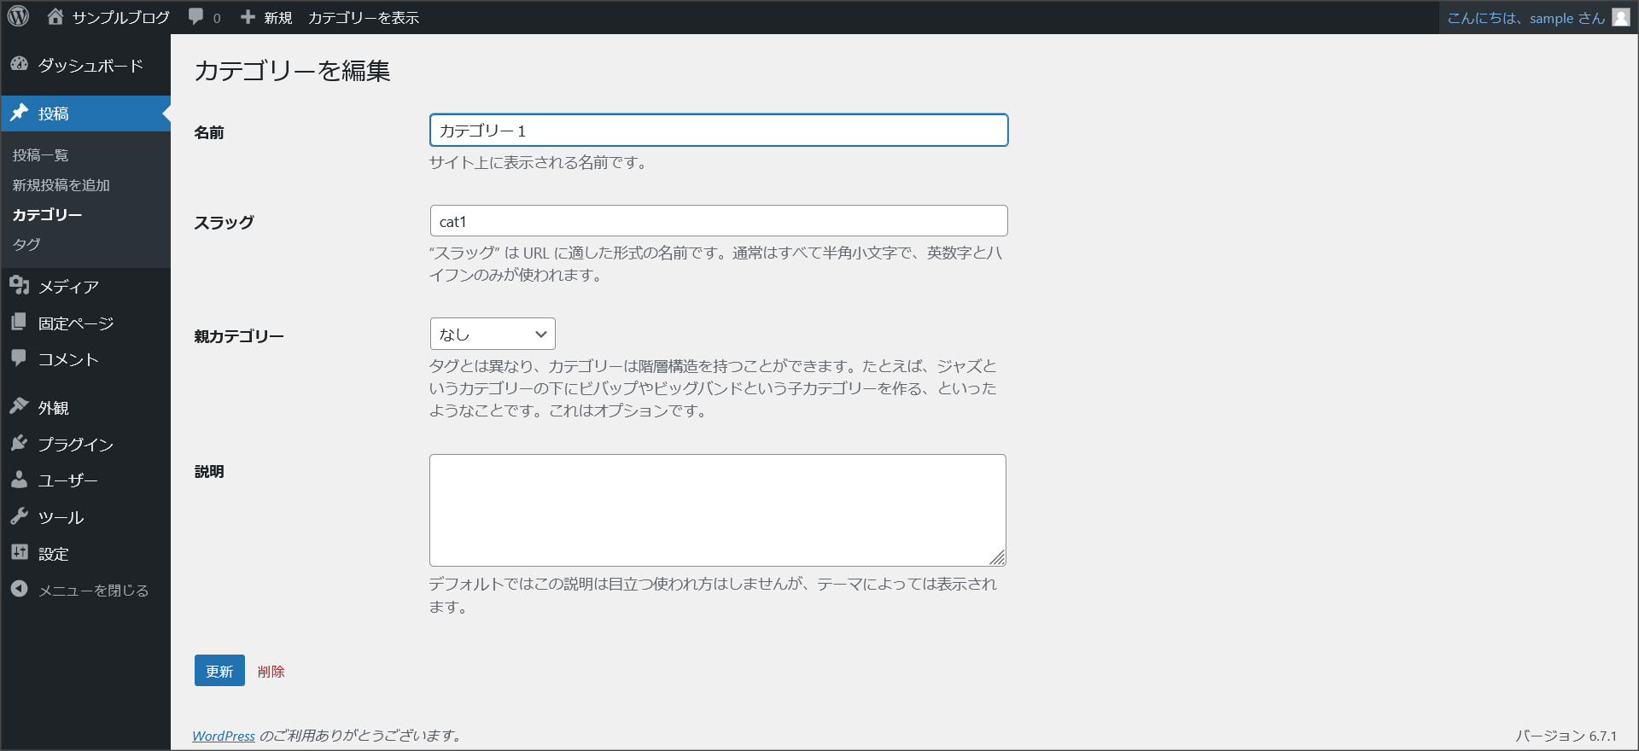Select 投稿一覧 in the submenu
The height and width of the screenshot is (751, 1639).
point(40,155)
